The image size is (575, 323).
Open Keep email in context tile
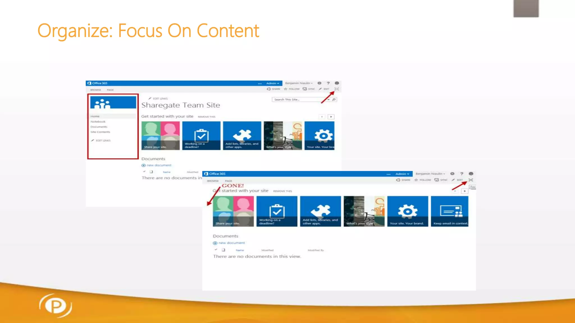click(450, 211)
